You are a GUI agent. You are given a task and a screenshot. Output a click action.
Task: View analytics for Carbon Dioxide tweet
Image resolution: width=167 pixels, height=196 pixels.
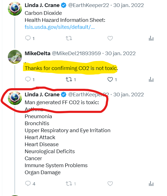coord(151,38)
